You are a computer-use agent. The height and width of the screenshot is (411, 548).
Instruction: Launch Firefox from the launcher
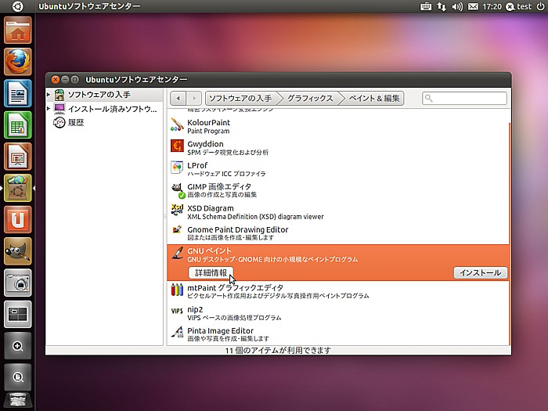[18, 62]
